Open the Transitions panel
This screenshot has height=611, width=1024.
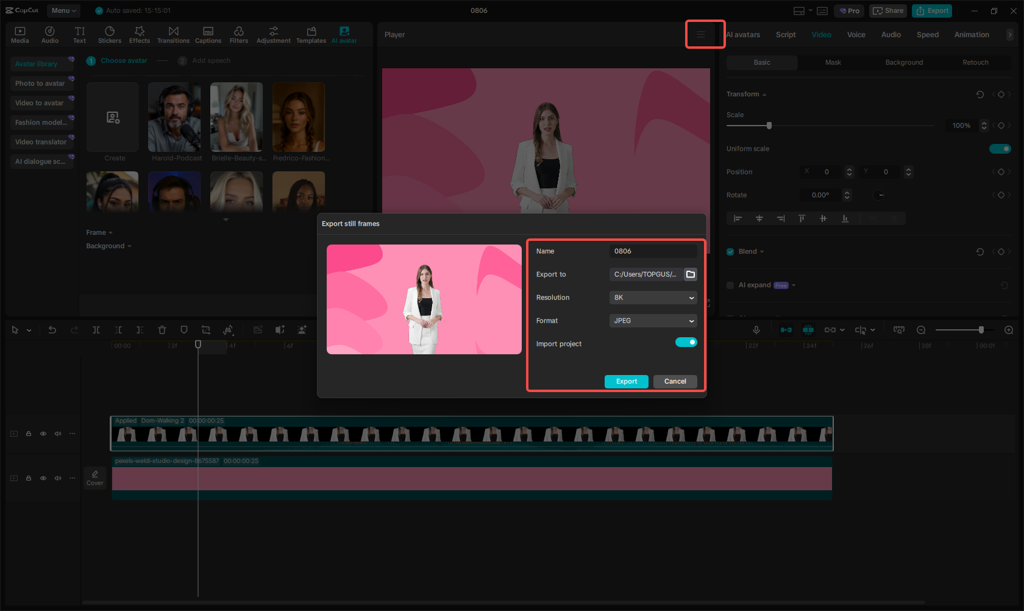(173, 35)
